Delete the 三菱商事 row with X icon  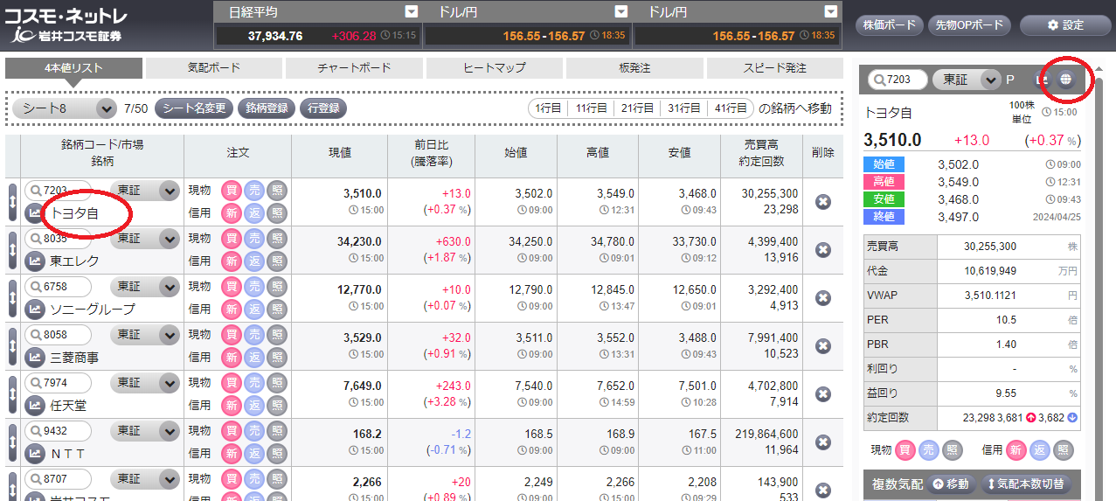click(x=822, y=346)
